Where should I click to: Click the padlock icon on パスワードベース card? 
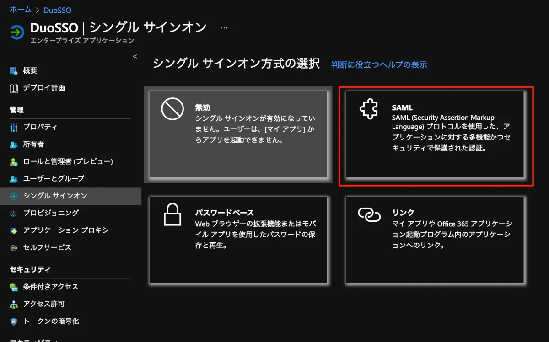click(x=172, y=214)
